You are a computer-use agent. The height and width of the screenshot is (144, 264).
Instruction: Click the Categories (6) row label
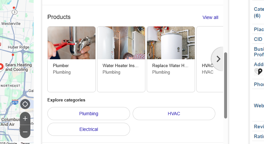click(x=259, y=12)
